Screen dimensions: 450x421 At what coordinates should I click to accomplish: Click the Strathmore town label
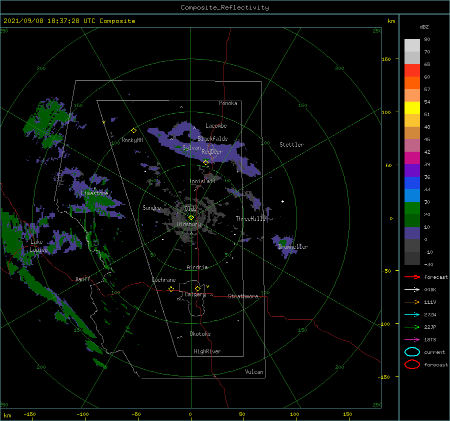point(243,296)
